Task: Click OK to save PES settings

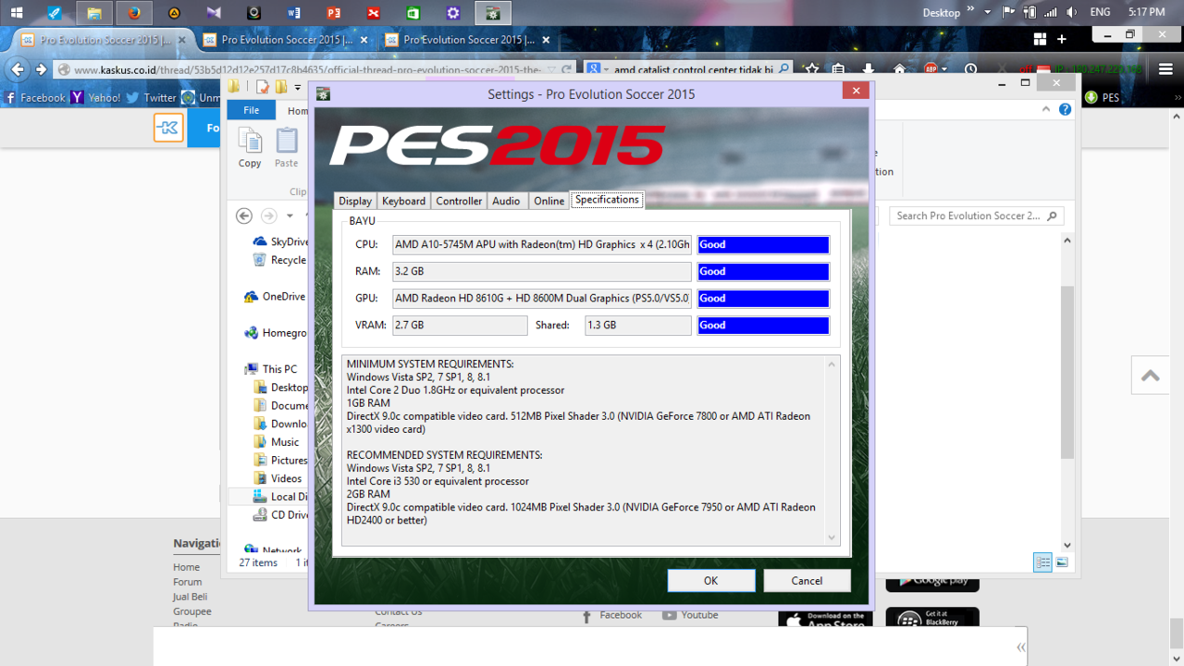Action: pos(710,580)
